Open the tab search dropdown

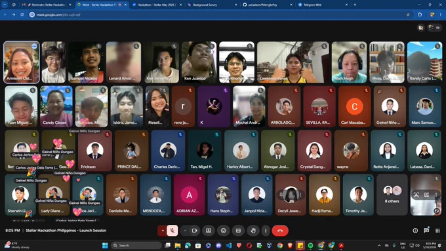(5, 5)
